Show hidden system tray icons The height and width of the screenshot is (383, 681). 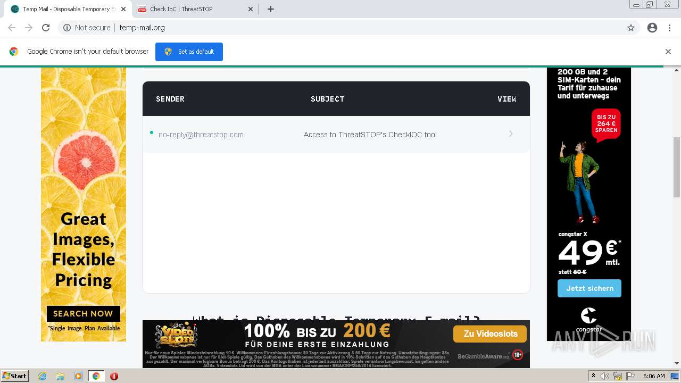point(594,376)
